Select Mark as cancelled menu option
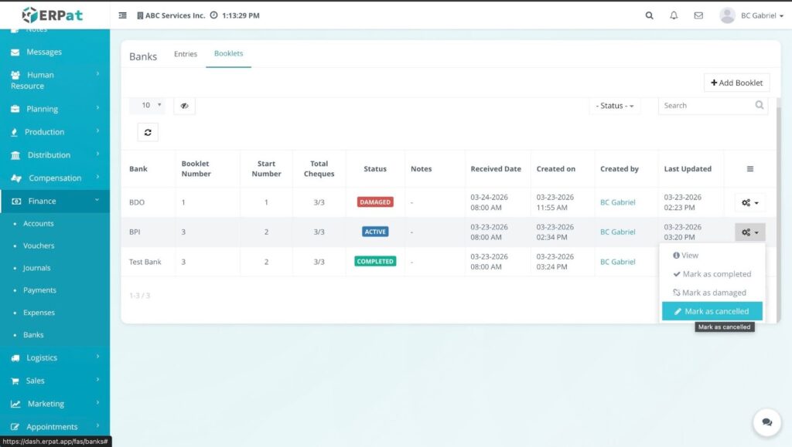Viewport: 792px width, 447px height. point(712,311)
